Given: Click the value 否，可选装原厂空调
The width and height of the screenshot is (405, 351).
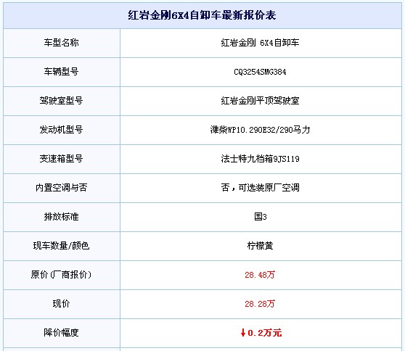Looking at the screenshot, I should coord(260,188).
